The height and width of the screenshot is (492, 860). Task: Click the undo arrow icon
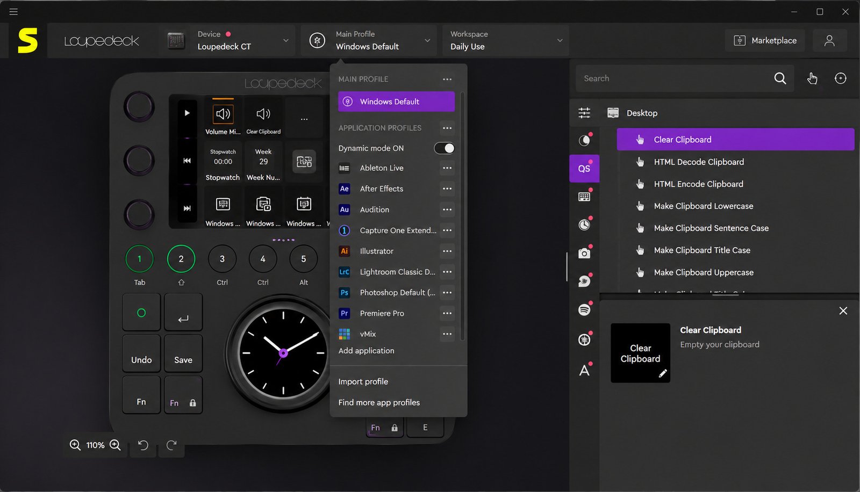143,445
